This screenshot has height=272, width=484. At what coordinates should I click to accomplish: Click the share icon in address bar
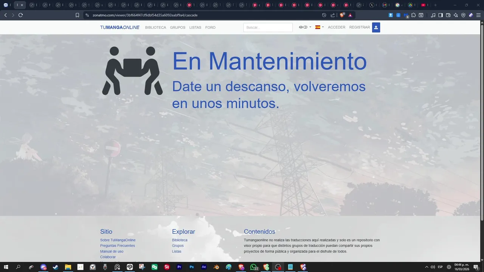[x=333, y=15]
